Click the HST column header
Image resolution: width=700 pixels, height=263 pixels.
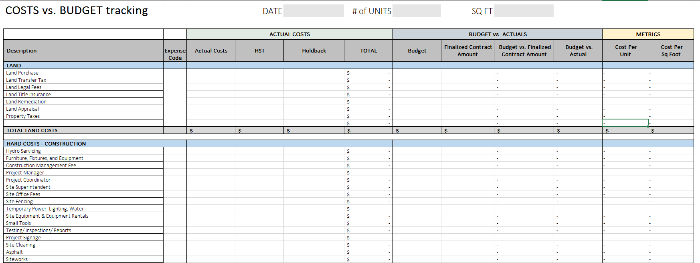pos(259,51)
